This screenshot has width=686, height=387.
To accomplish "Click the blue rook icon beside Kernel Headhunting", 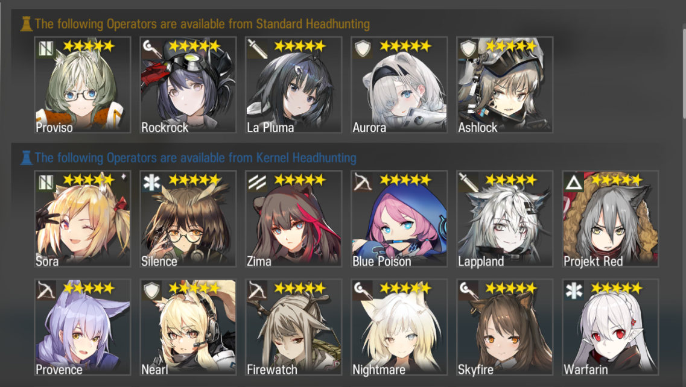I will point(27,157).
